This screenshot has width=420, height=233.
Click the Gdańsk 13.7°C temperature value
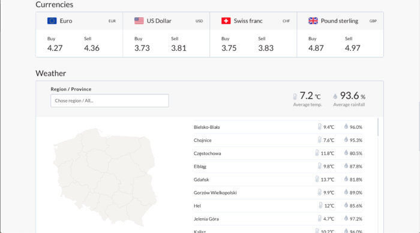pyautogui.click(x=328, y=180)
